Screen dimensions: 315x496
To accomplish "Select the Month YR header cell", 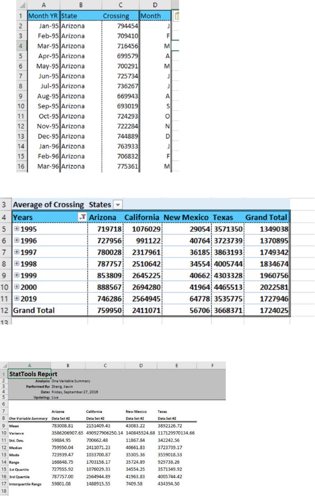I will point(44,16).
